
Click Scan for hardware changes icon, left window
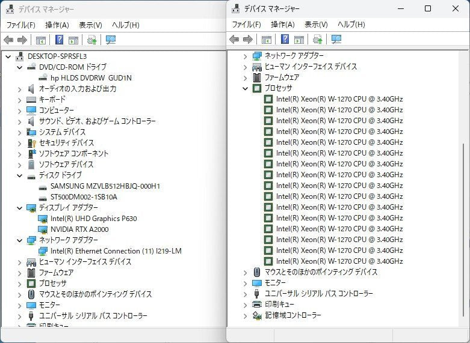click(111, 40)
